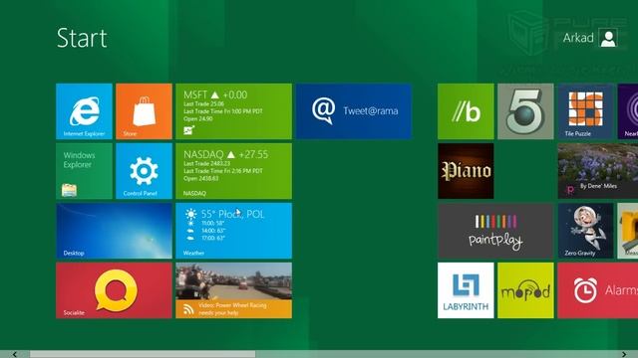
Task: Open the Power Wheel Racing video news tile
Action: (233, 290)
